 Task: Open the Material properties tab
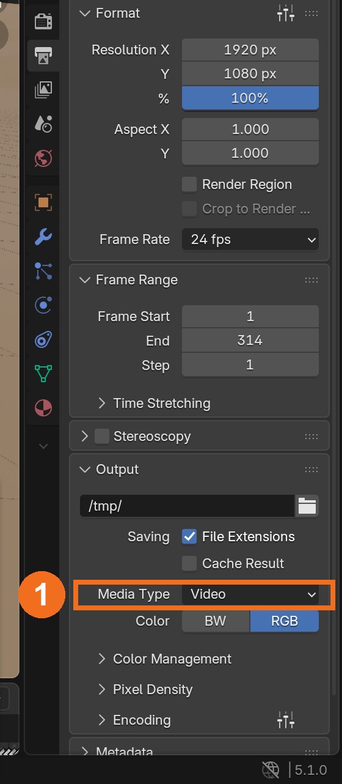(43, 407)
